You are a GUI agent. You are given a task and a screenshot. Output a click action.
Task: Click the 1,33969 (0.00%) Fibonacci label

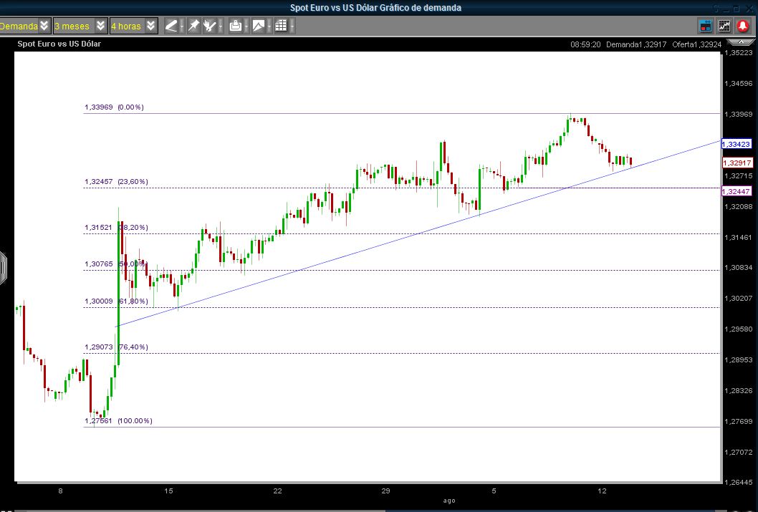pos(114,107)
